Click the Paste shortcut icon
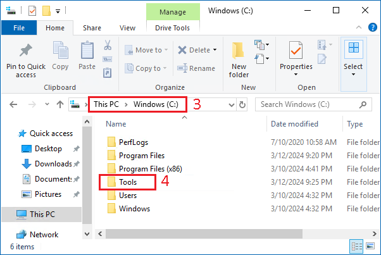The image size is (381, 255). (107, 73)
